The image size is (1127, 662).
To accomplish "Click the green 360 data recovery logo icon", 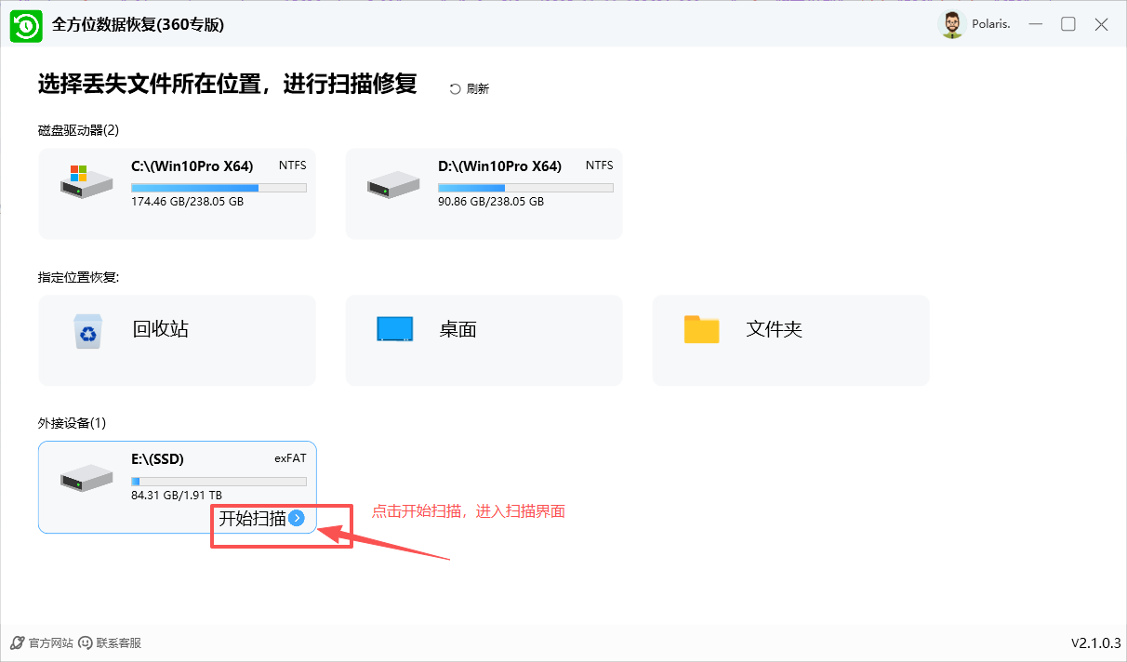I will [x=26, y=25].
